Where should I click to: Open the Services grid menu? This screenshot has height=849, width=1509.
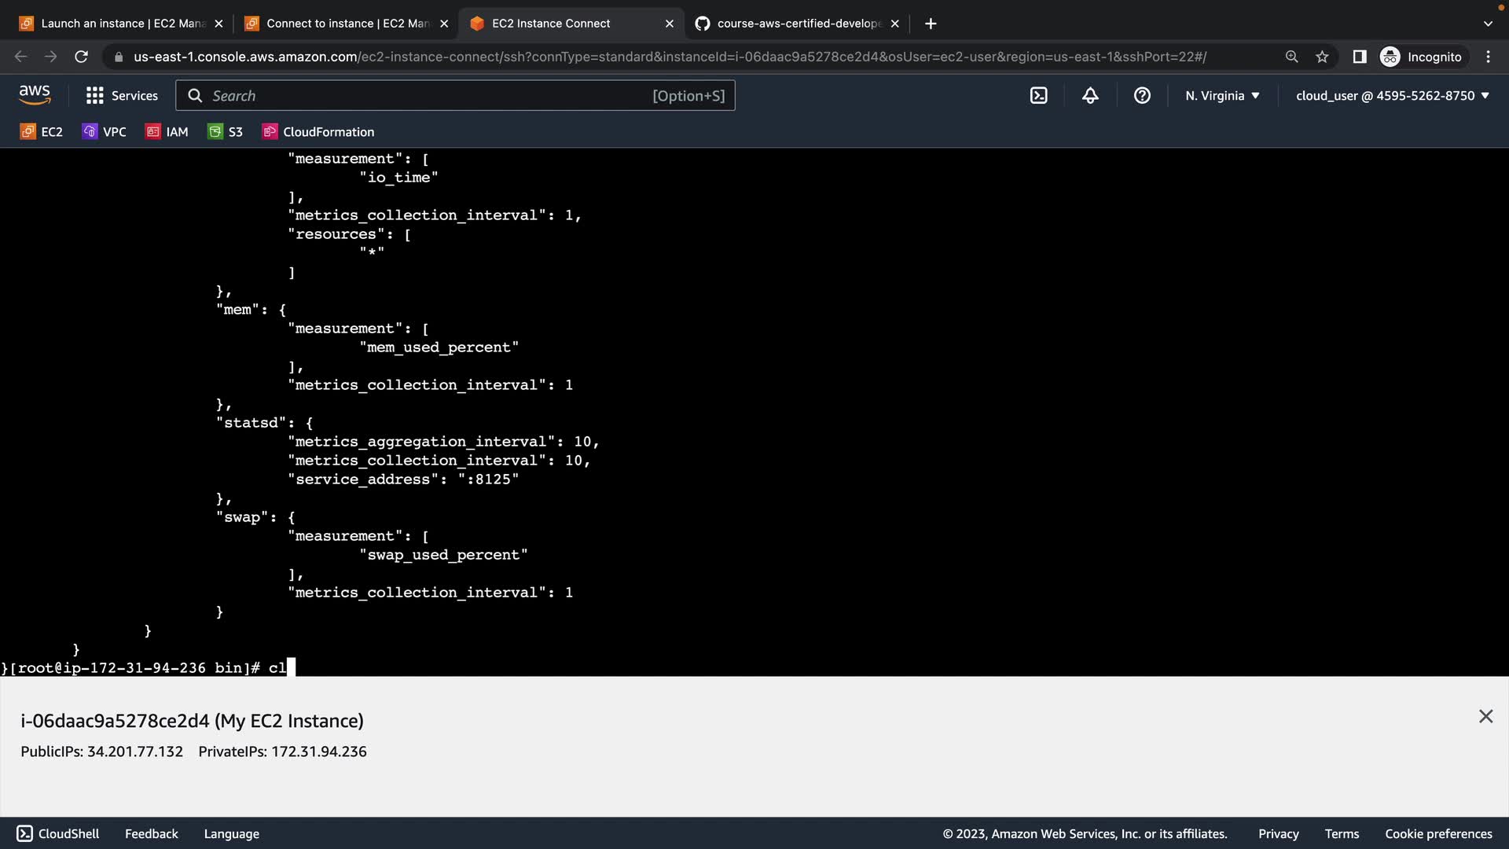point(122,96)
